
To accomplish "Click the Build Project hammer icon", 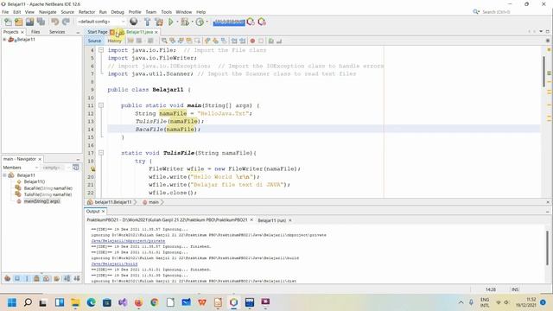I will coord(148,22).
